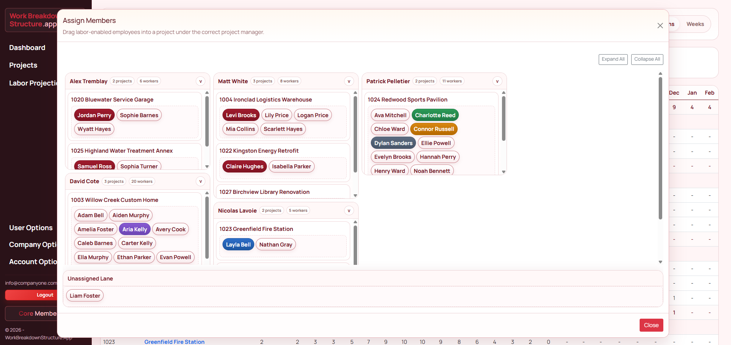This screenshot has width=731, height=345.
Task: Open the Greenfield Fire Station project link
Action: [174, 342]
